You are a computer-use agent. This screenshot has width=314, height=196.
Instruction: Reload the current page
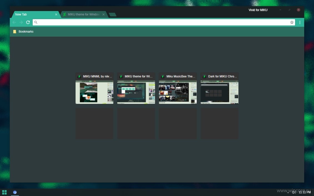coord(28,22)
